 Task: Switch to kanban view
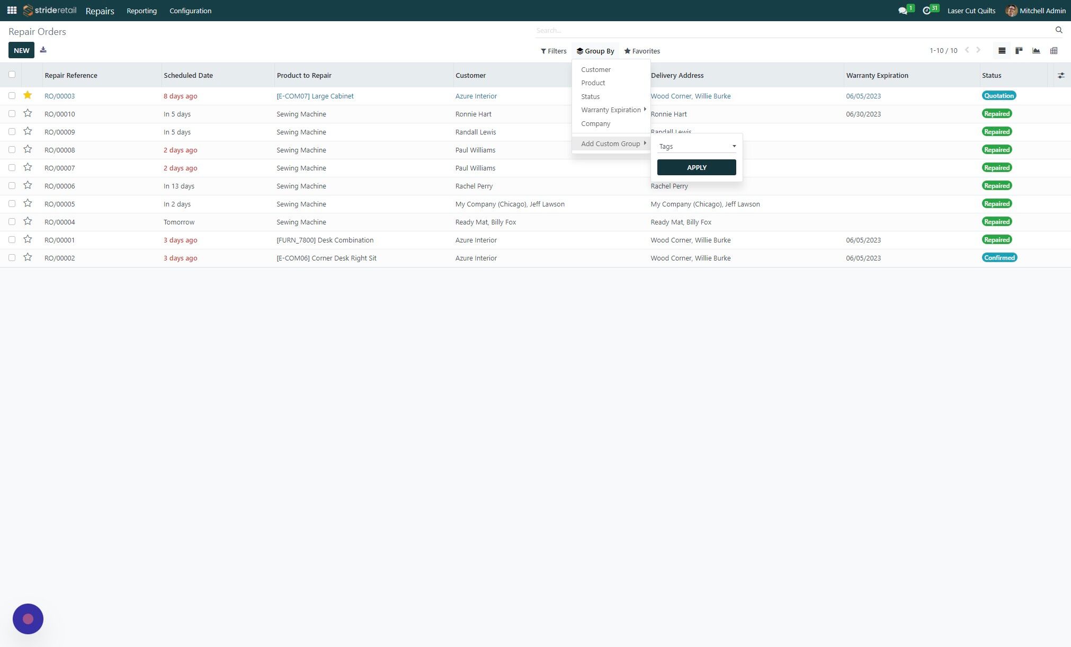[1019, 51]
